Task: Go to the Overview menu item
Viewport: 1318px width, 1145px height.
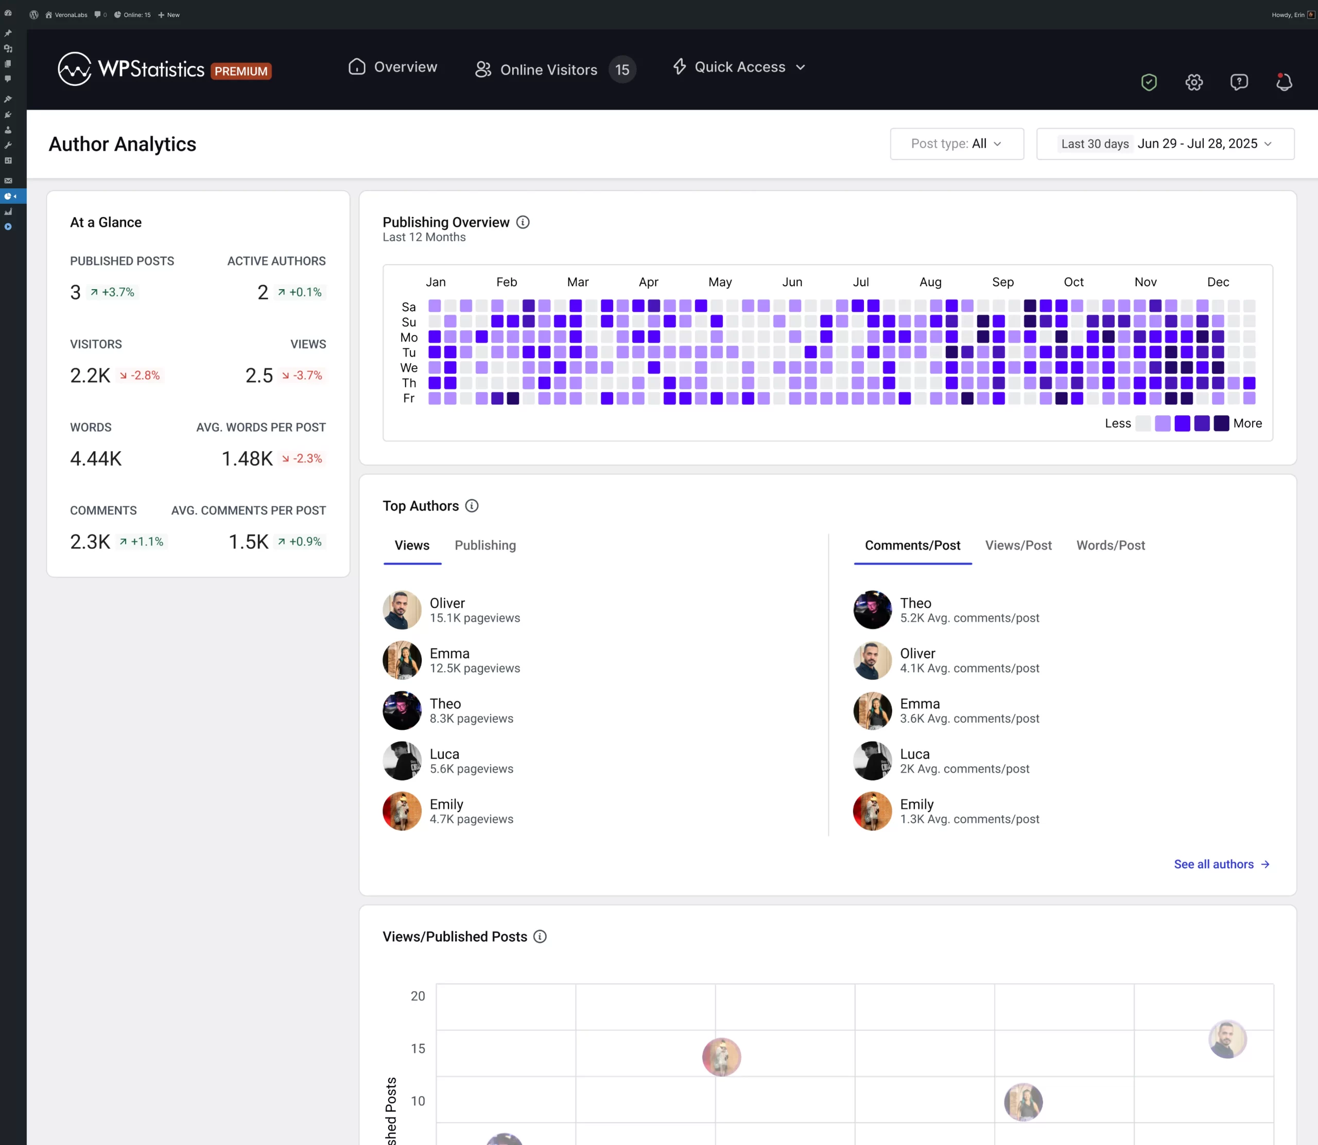Action: click(392, 67)
